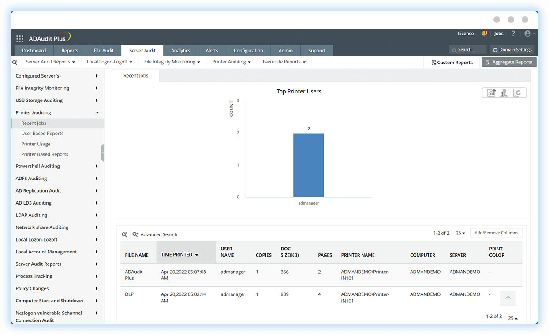Open the notifications bell with 3 alerts
Viewport: 549px width, 335px height.
pyautogui.click(x=485, y=33)
